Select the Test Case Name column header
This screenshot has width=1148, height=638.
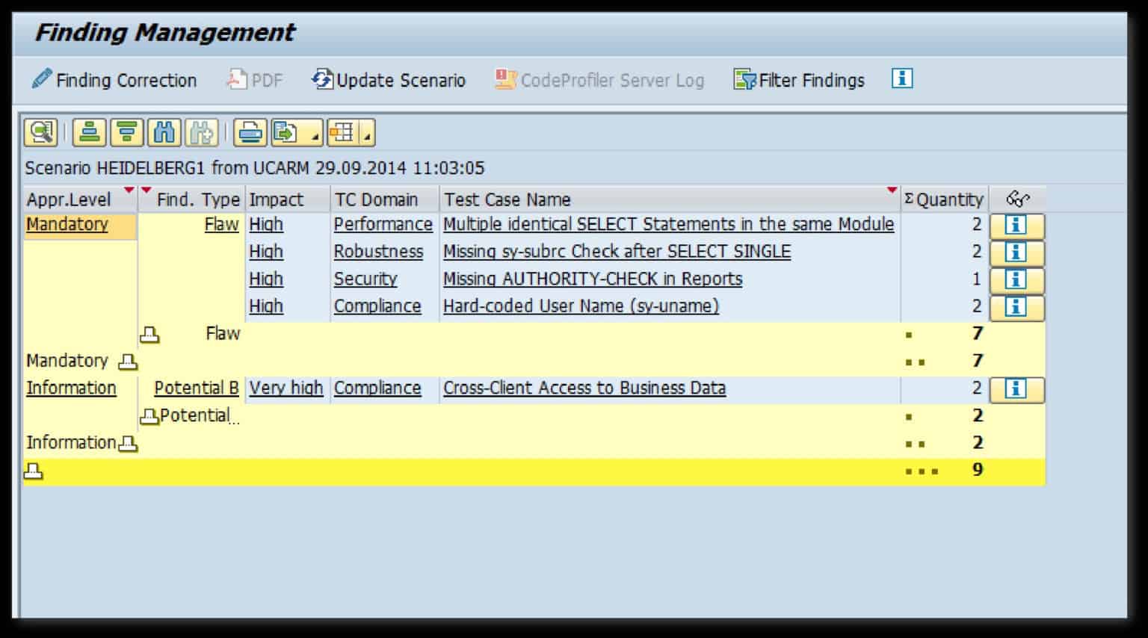[507, 199]
